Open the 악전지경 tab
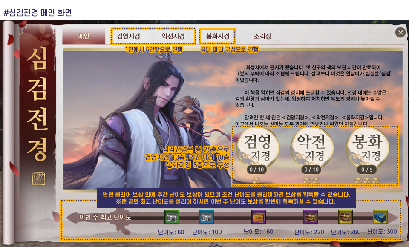409x247 pixels. 173,36
